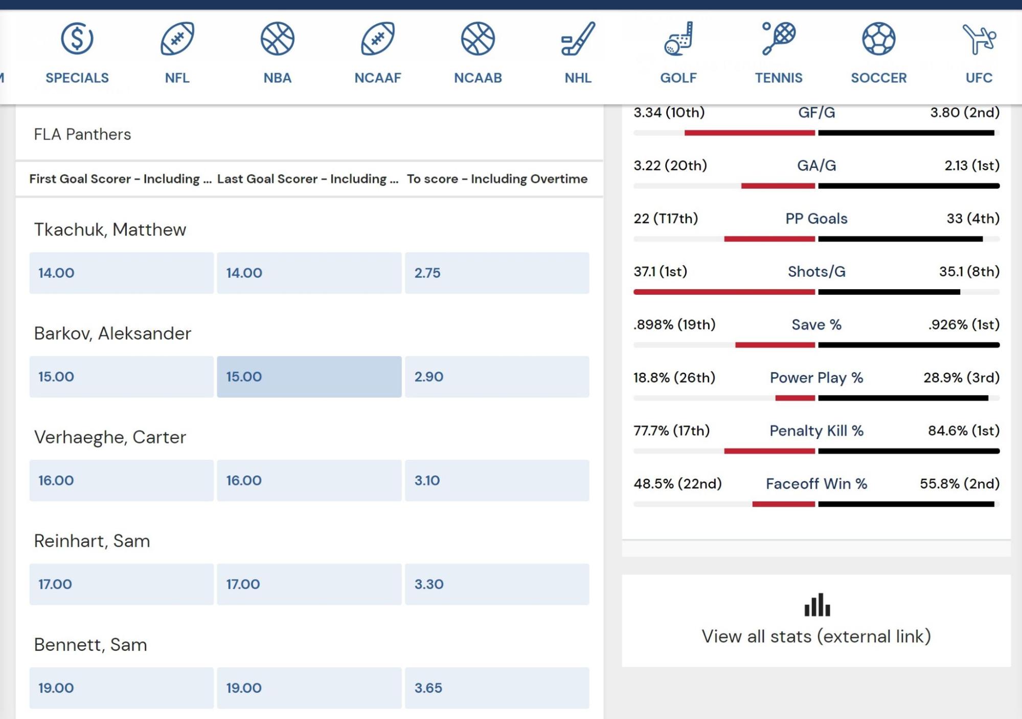Select the Soccer ball icon
1022x719 pixels.
pos(878,38)
